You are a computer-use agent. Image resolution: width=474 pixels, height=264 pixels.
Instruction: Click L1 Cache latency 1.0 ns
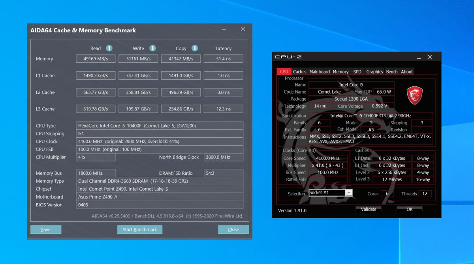224,75
